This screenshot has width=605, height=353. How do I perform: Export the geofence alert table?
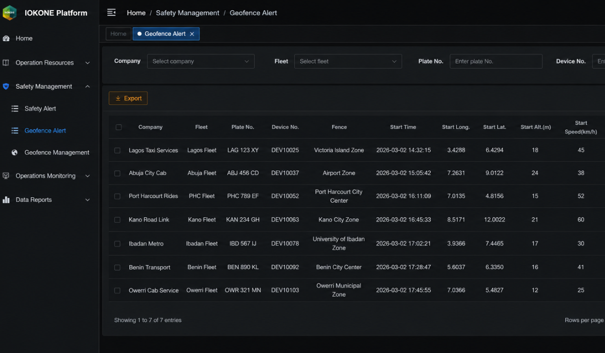(128, 98)
